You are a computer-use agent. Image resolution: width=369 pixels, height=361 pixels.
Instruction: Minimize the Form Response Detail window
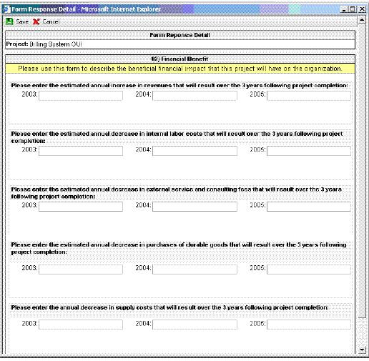coord(344,9)
